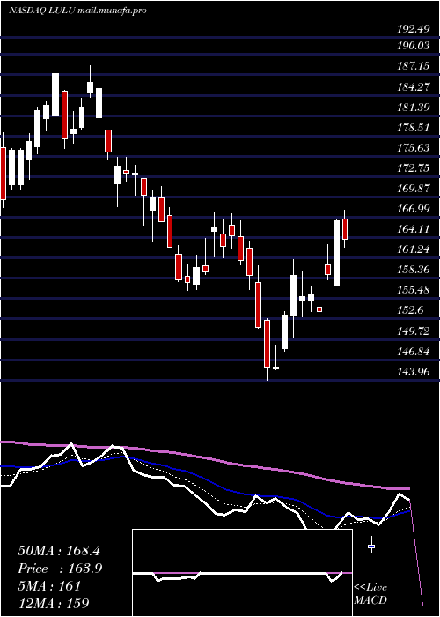Select the 169.87 price axis label
The height and width of the screenshot is (617, 440).
click(x=414, y=188)
